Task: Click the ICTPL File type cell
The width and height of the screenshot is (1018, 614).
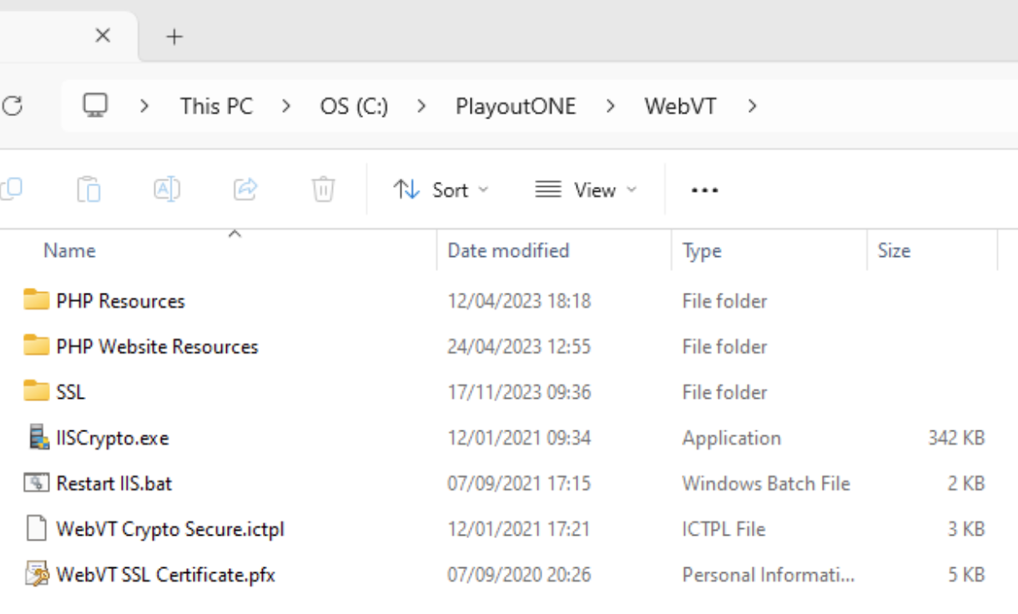Action: (x=724, y=529)
